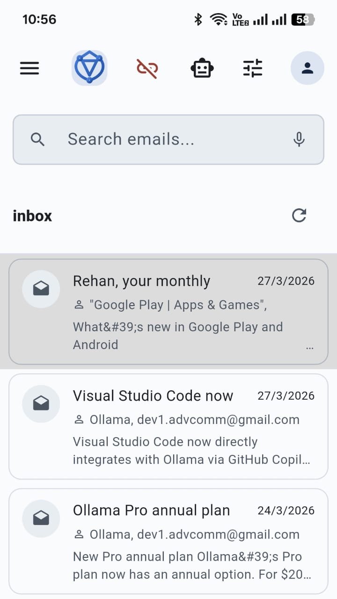
Task: Open the robot AI assistant
Action: pyautogui.click(x=202, y=68)
